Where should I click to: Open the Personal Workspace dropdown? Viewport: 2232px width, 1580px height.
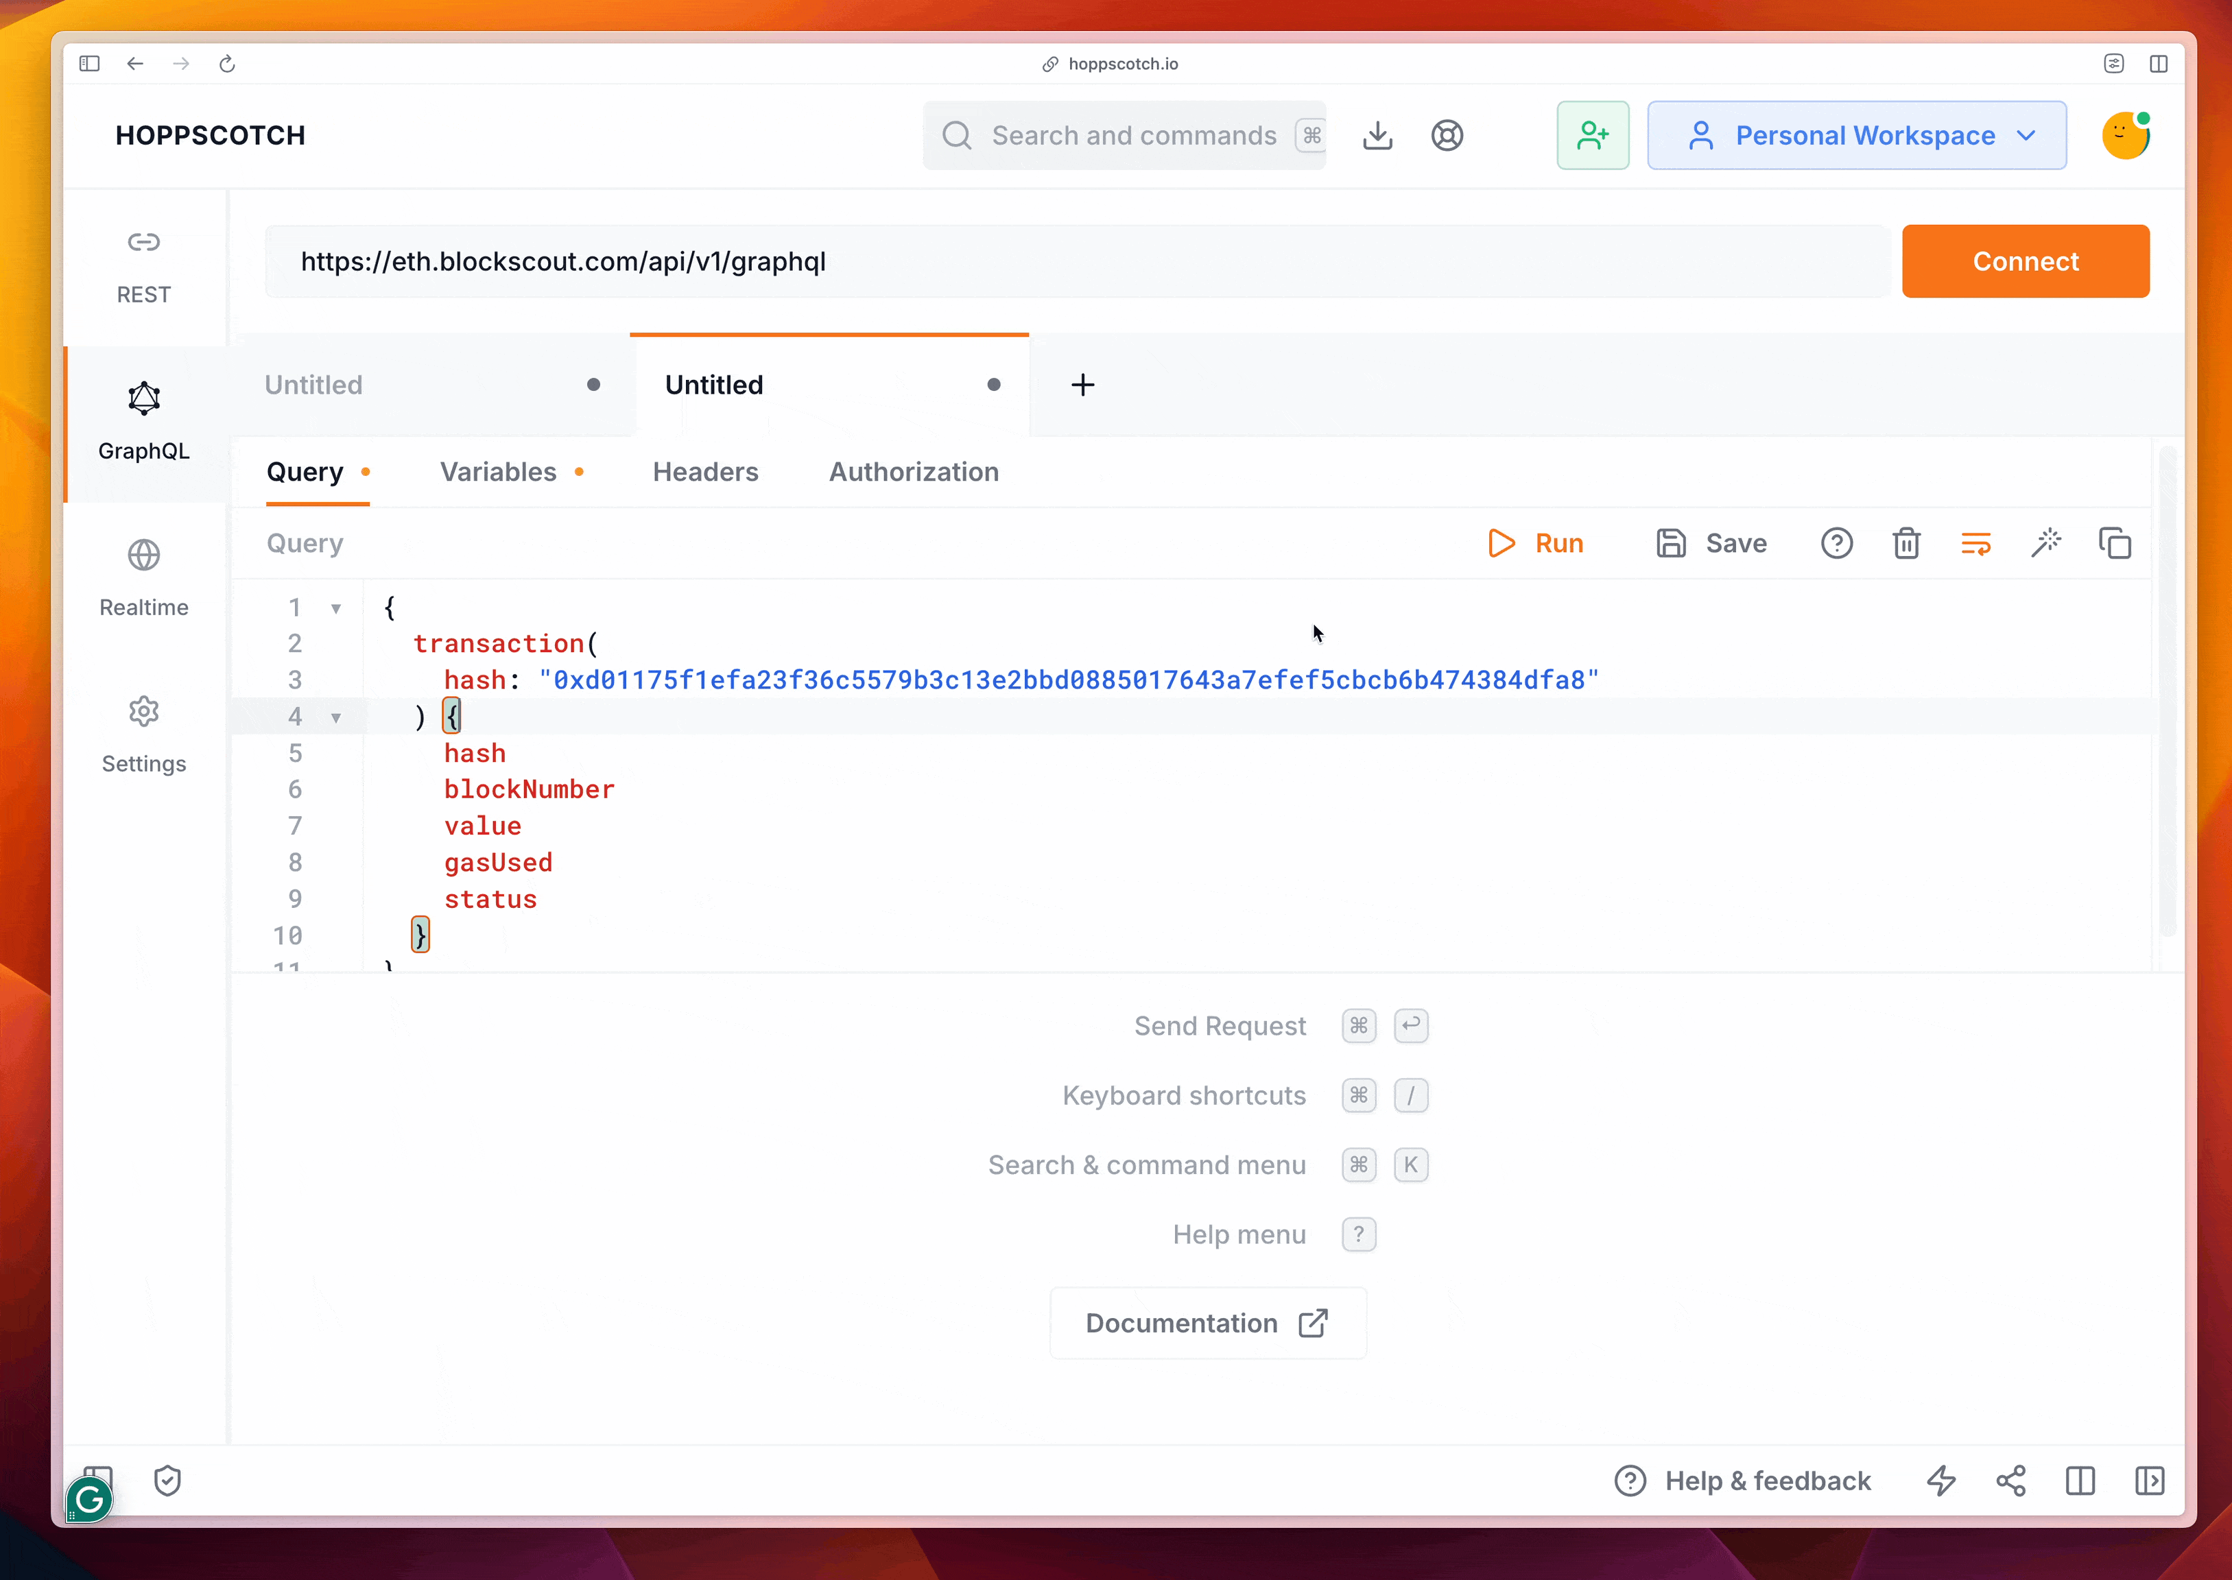1856,135
